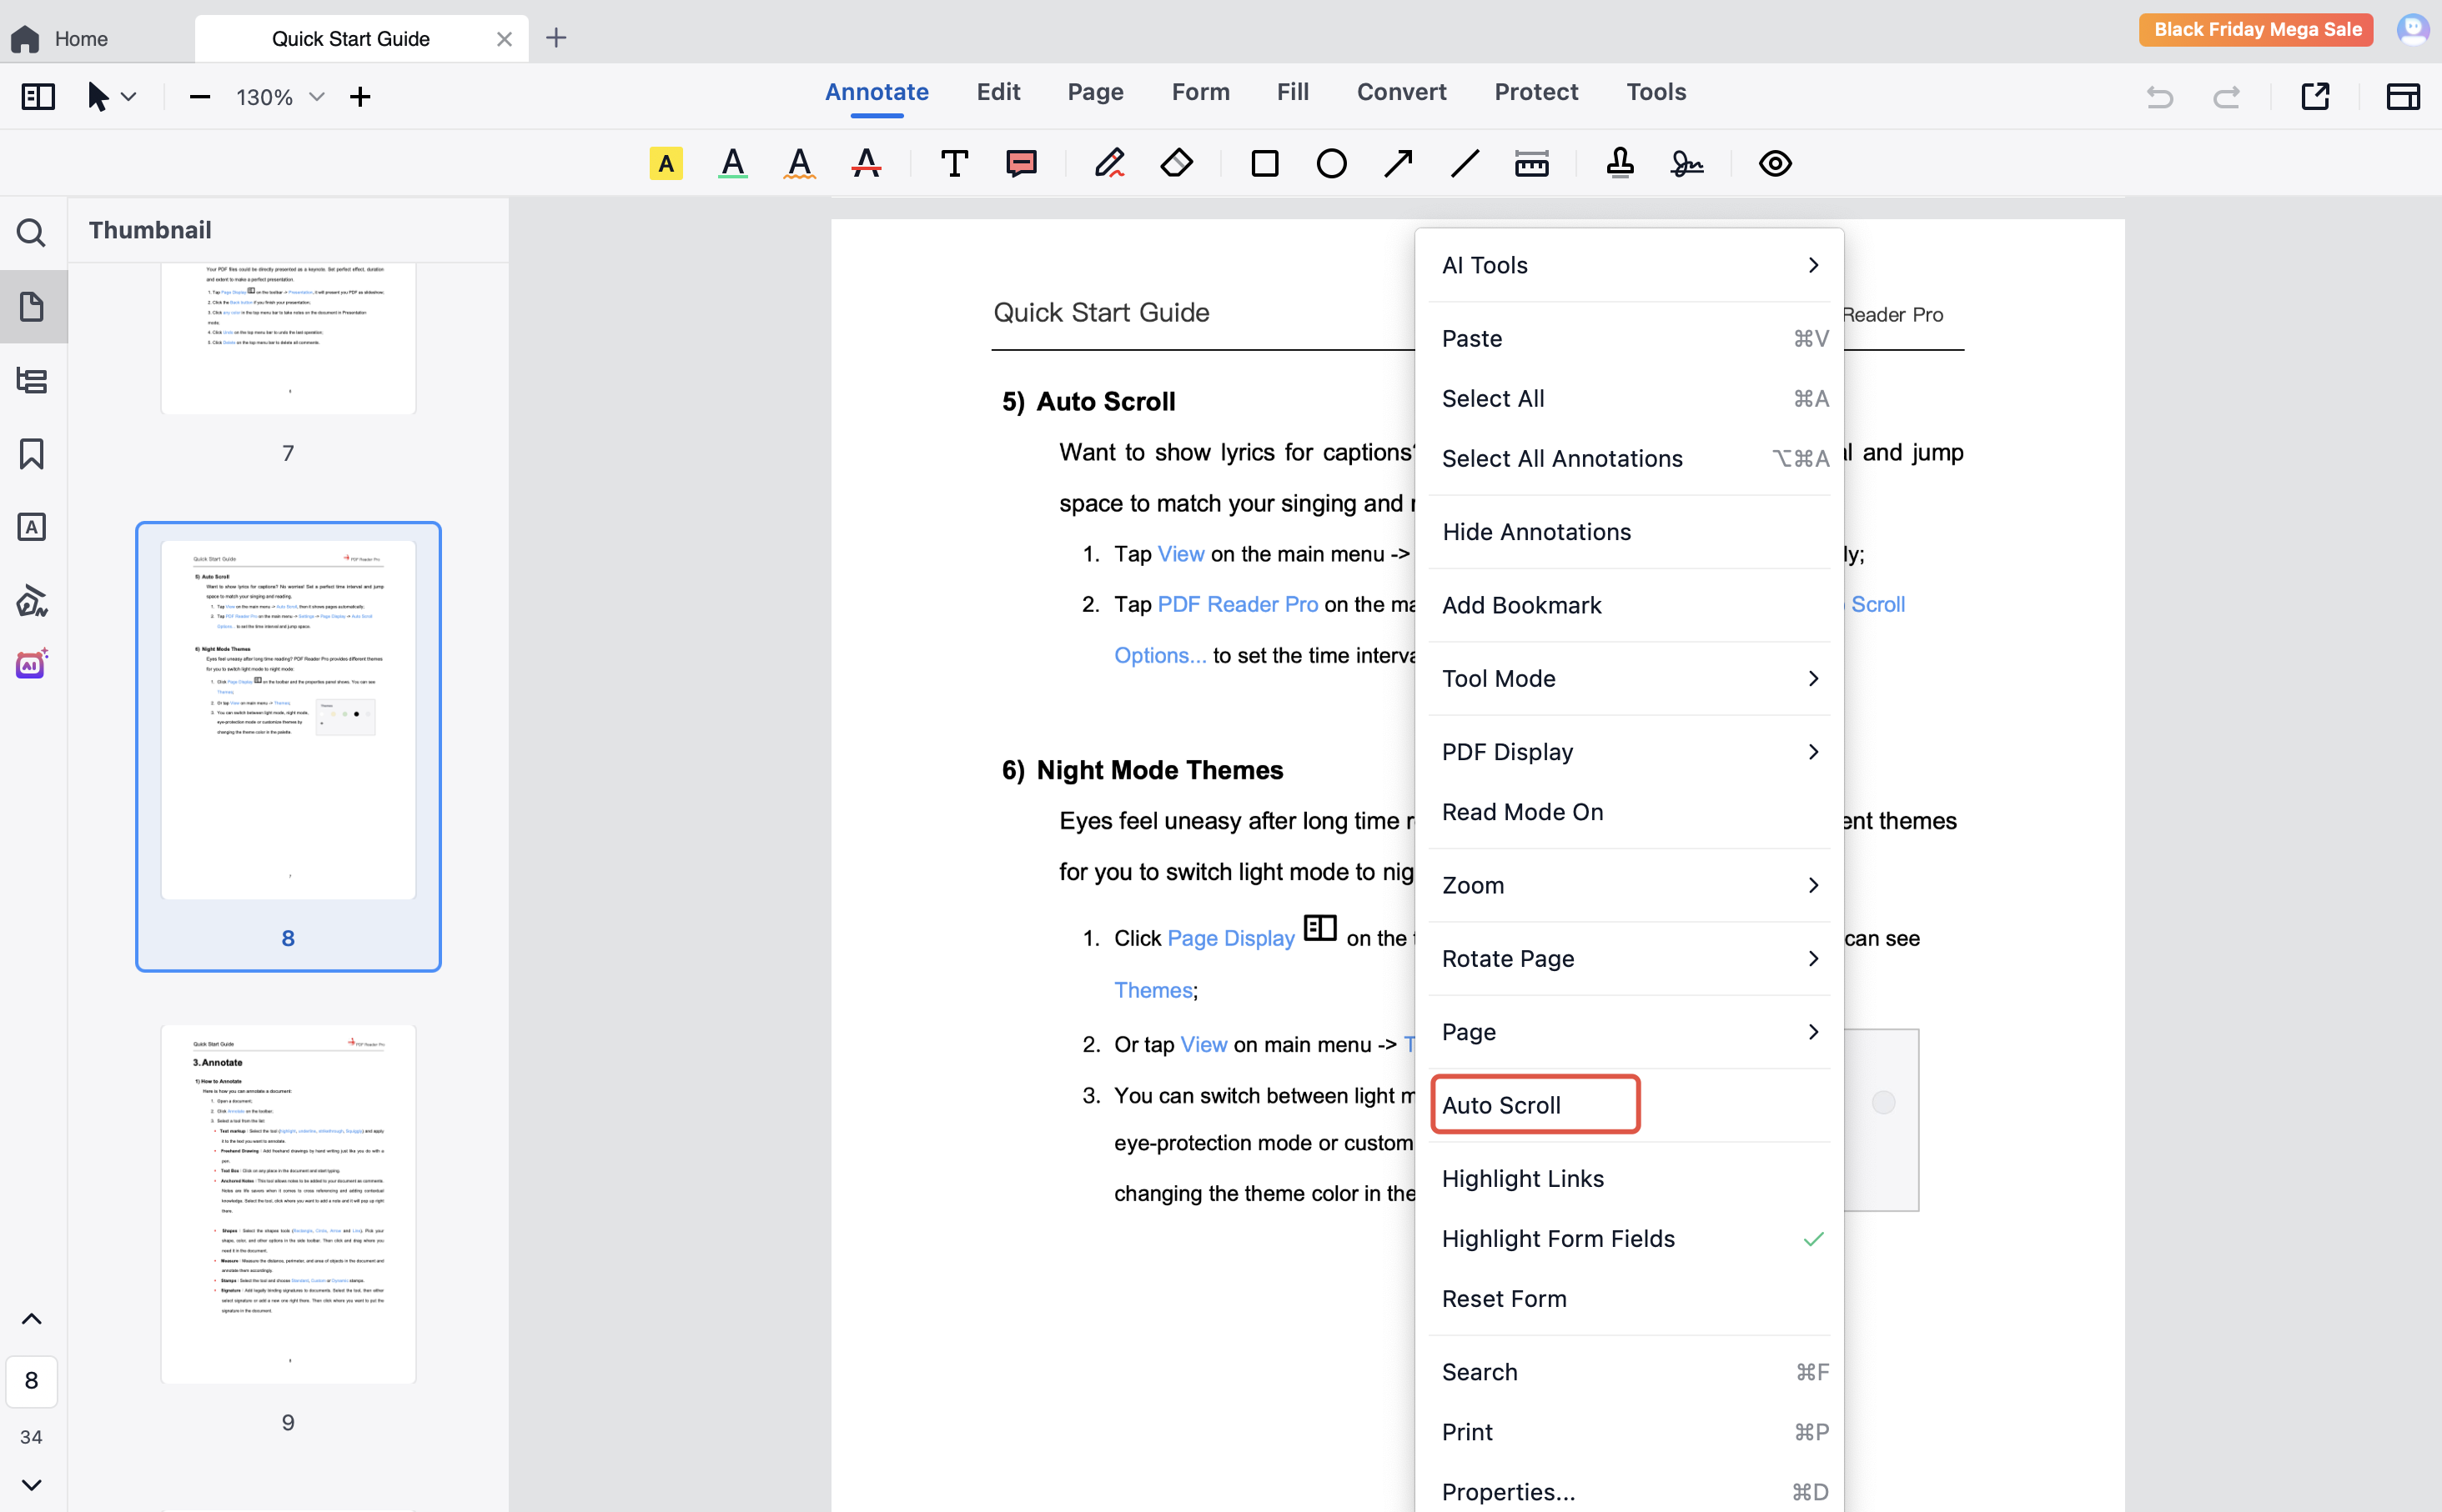
Task: Open the Bookmark panel in sidebar
Action: [32, 454]
